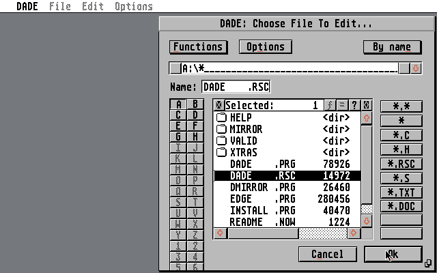Open the MIRROR folder icon
Image resolution: width=437 pixels, height=273 pixels.
221,129
